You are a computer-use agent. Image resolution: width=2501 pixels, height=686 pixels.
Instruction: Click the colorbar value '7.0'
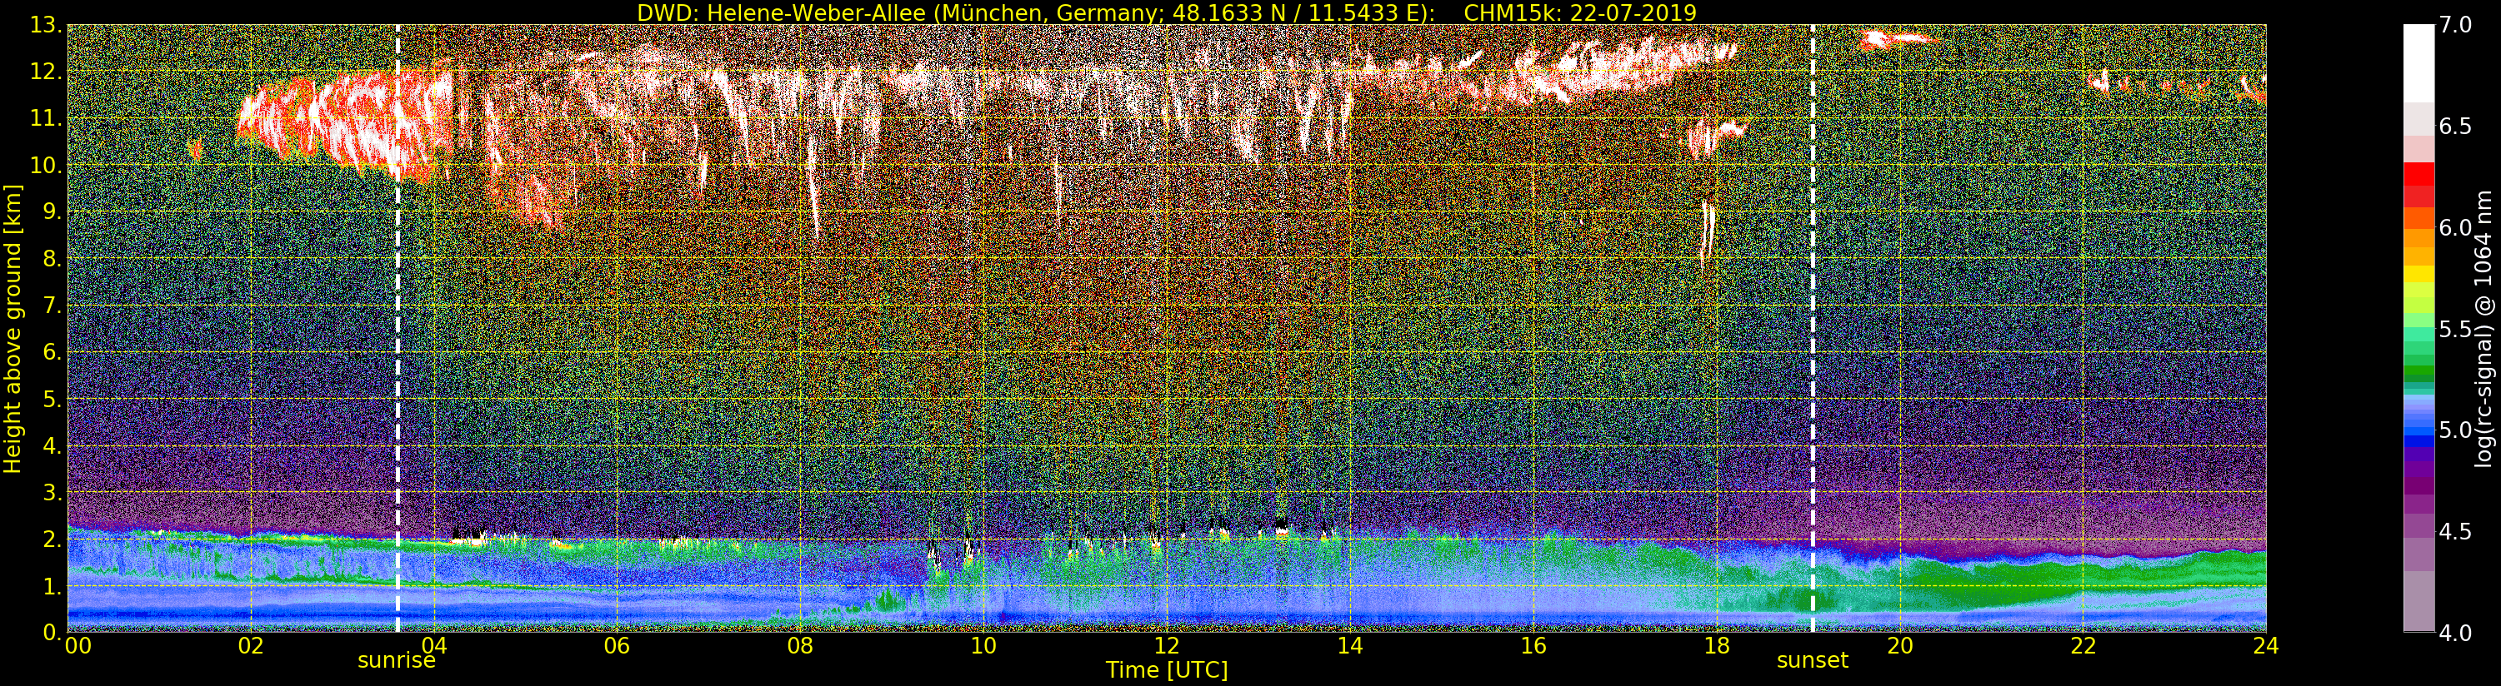pyautogui.click(x=2455, y=25)
